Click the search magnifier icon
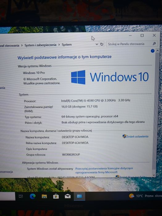Viewport: 162px width, 216px height. pyautogui.click(x=154, y=44)
